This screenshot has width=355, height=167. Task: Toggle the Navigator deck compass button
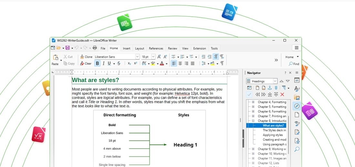tap(297, 106)
